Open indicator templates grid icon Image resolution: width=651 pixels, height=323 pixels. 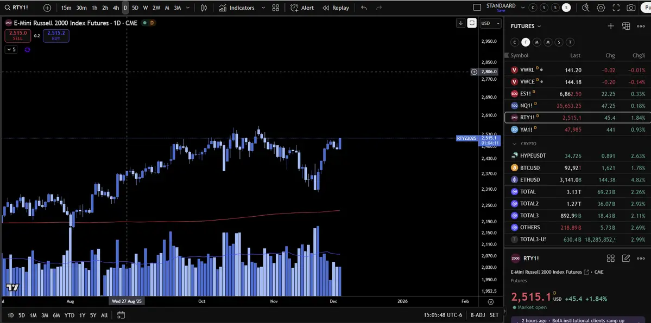[x=276, y=8]
